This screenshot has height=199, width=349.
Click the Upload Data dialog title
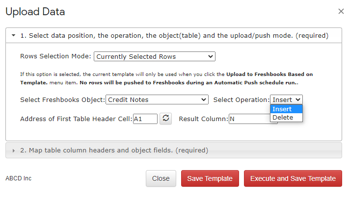click(35, 12)
